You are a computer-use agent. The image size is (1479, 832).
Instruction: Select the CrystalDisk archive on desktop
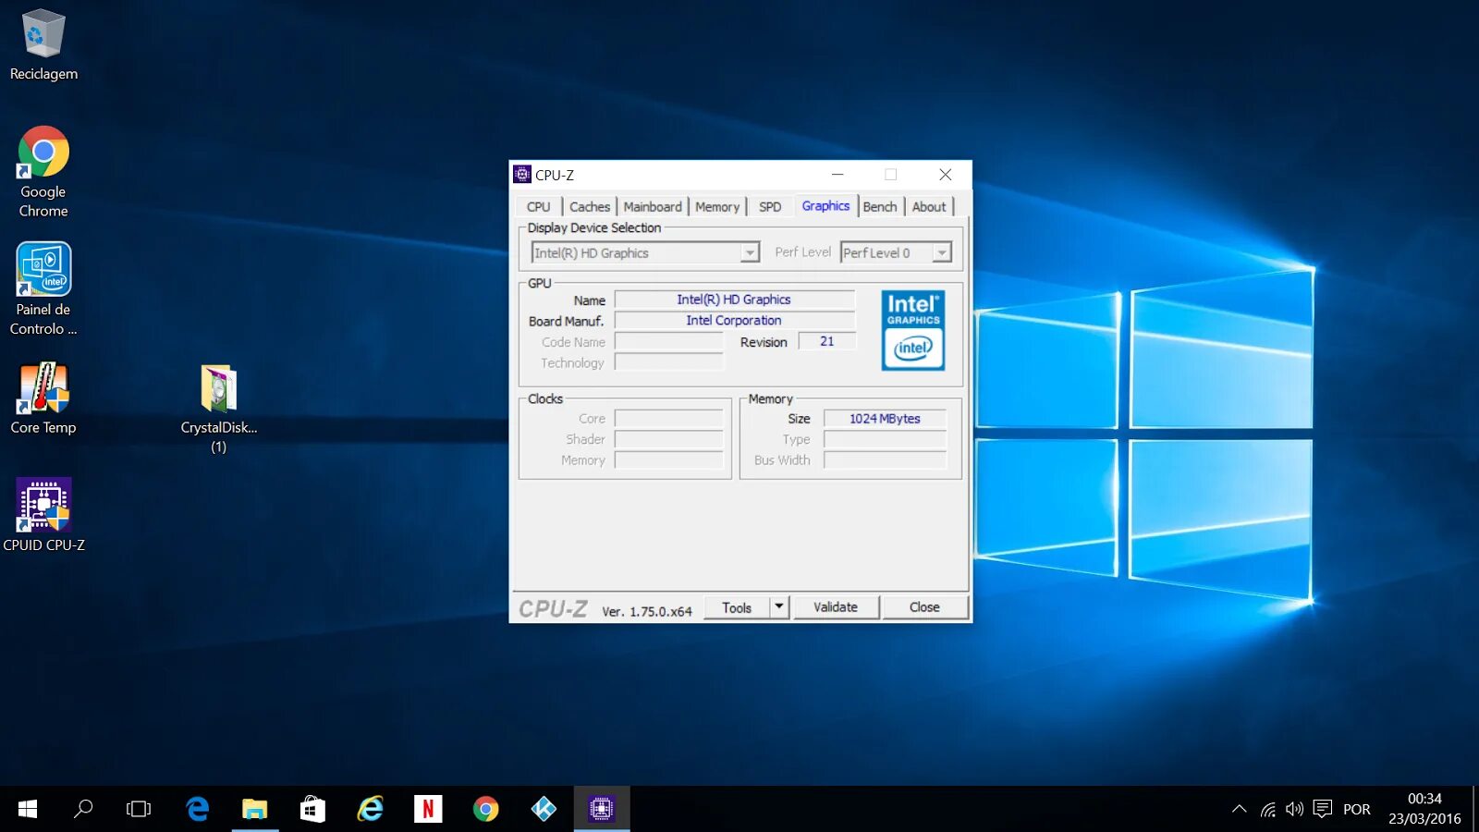pyautogui.click(x=219, y=410)
